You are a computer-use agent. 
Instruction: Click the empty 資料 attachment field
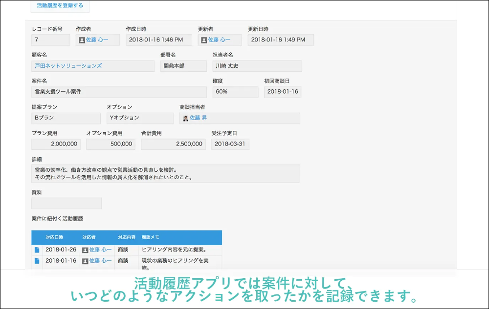(x=67, y=204)
